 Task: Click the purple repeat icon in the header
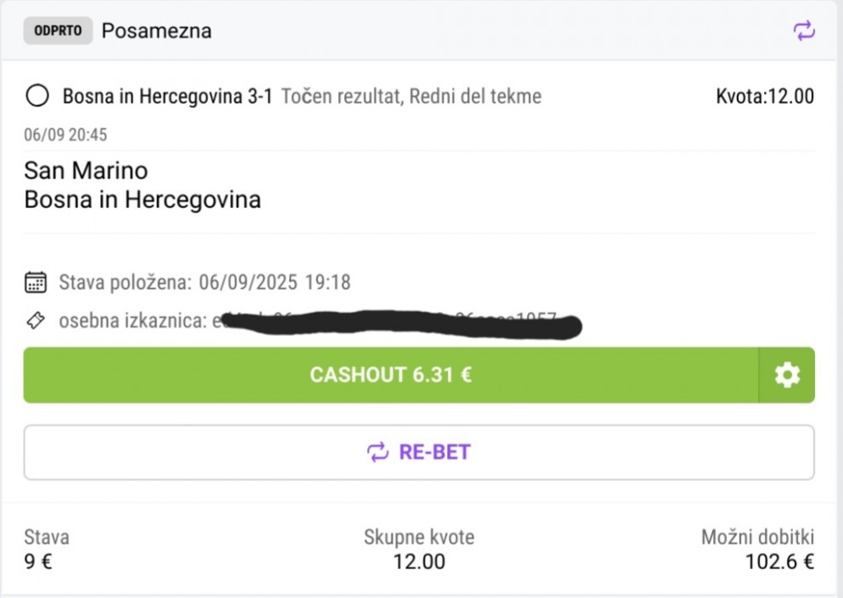(803, 32)
